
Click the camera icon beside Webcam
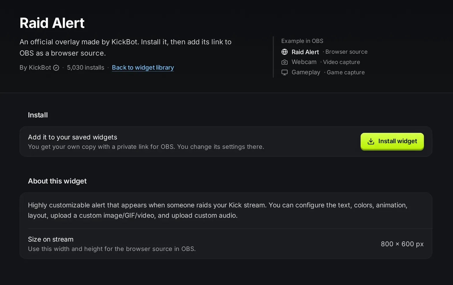284,62
